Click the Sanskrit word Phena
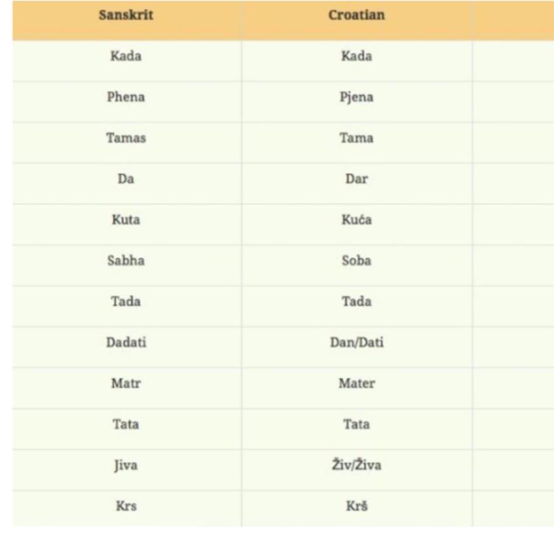 [126, 97]
